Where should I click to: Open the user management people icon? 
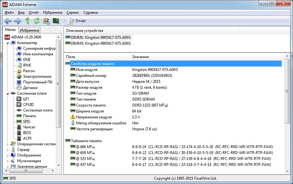46,21
